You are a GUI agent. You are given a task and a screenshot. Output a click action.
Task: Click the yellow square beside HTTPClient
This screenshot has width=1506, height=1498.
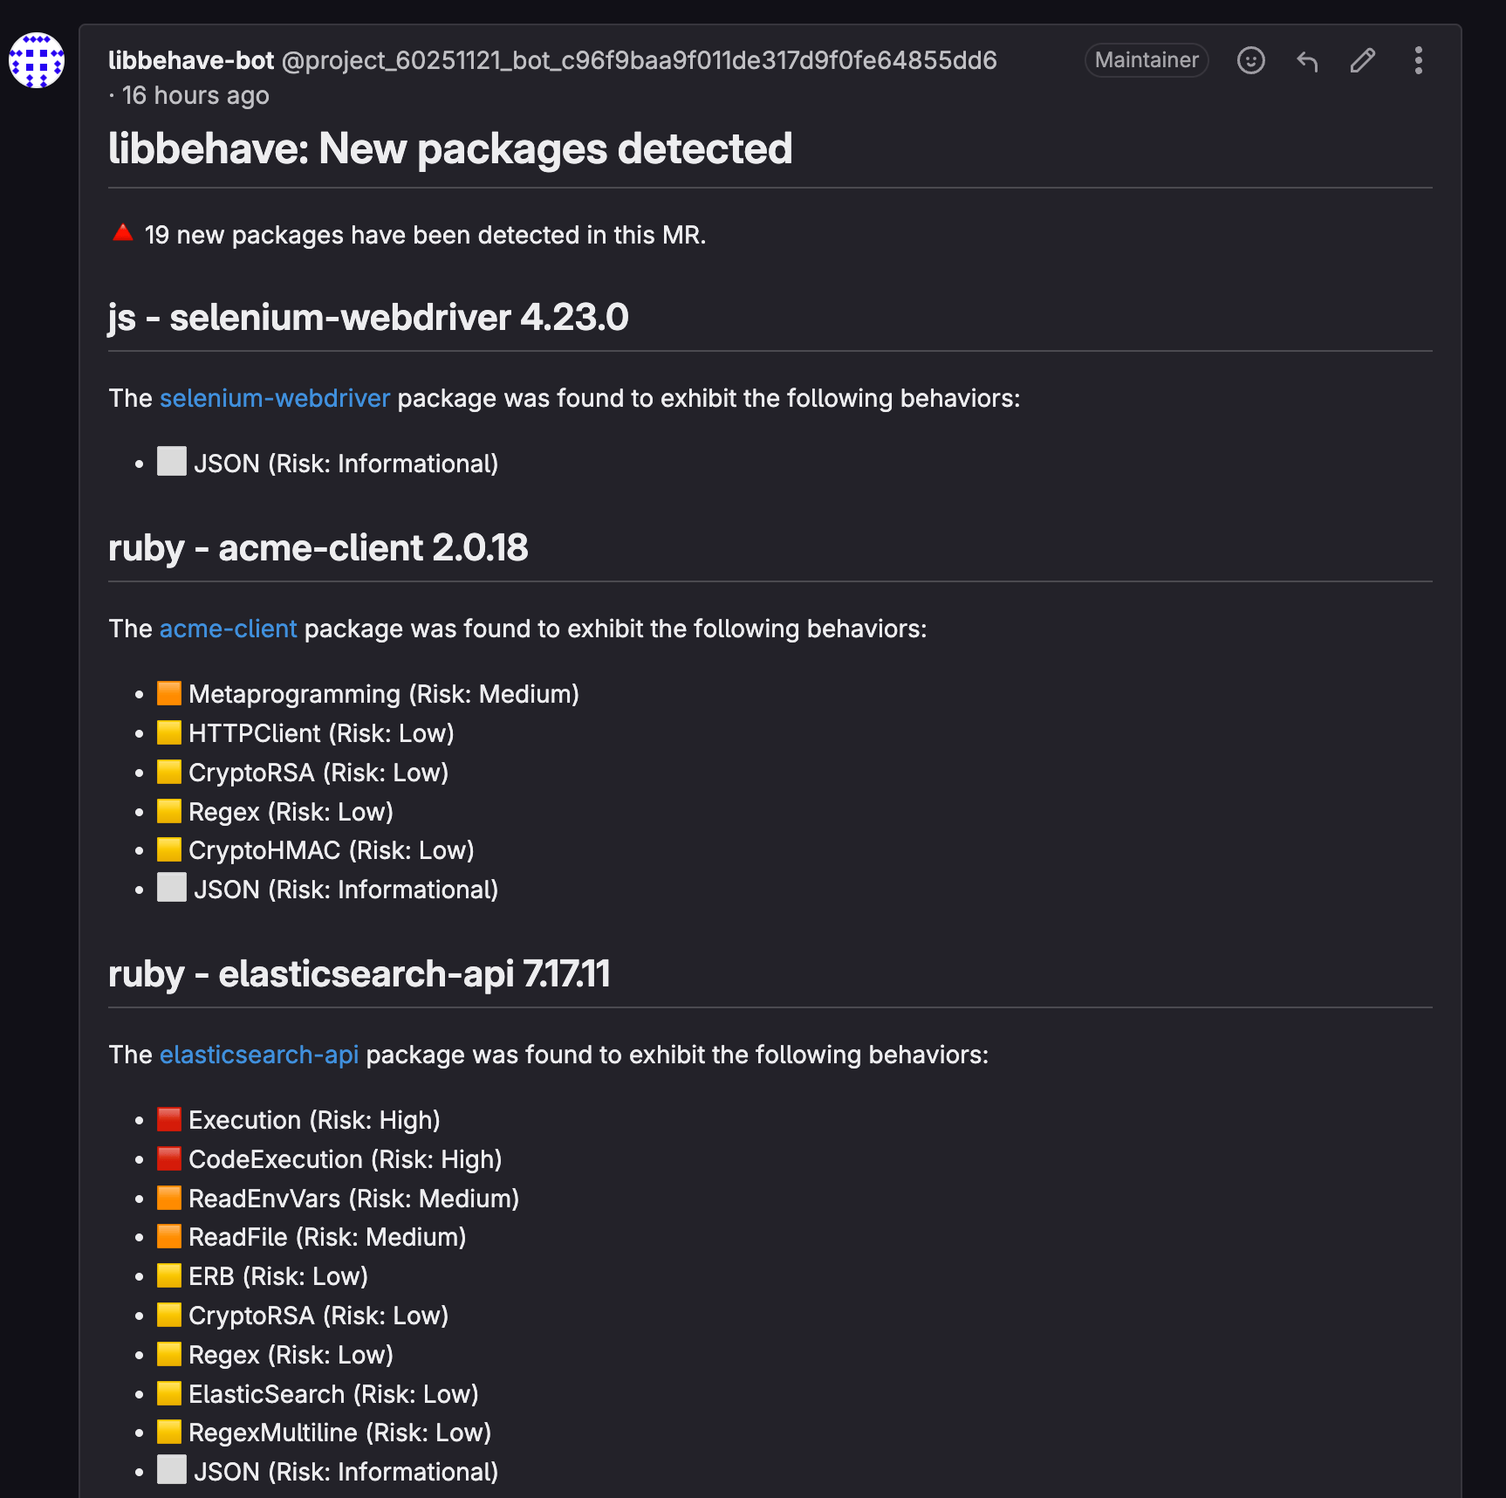pyautogui.click(x=169, y=732)
